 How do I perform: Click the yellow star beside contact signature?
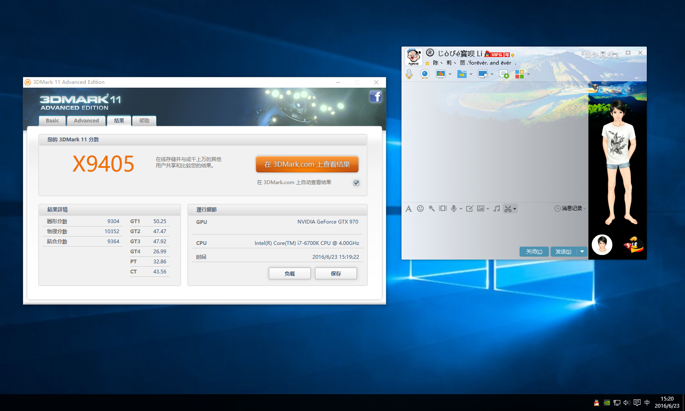(x=427, y=63)
